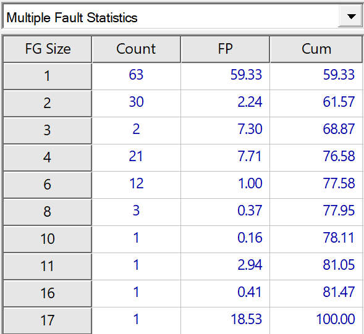Click the FP column header

click(225, 49)
